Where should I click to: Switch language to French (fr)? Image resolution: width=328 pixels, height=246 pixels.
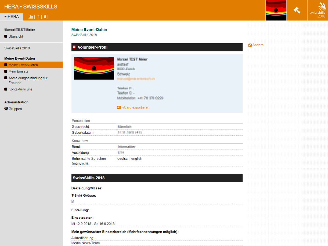click(x=39, y=17)
